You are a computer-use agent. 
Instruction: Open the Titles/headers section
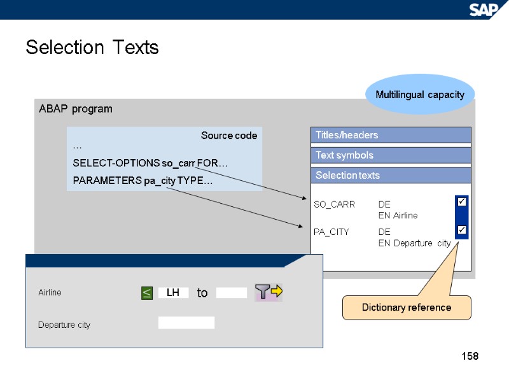[390, 135]
